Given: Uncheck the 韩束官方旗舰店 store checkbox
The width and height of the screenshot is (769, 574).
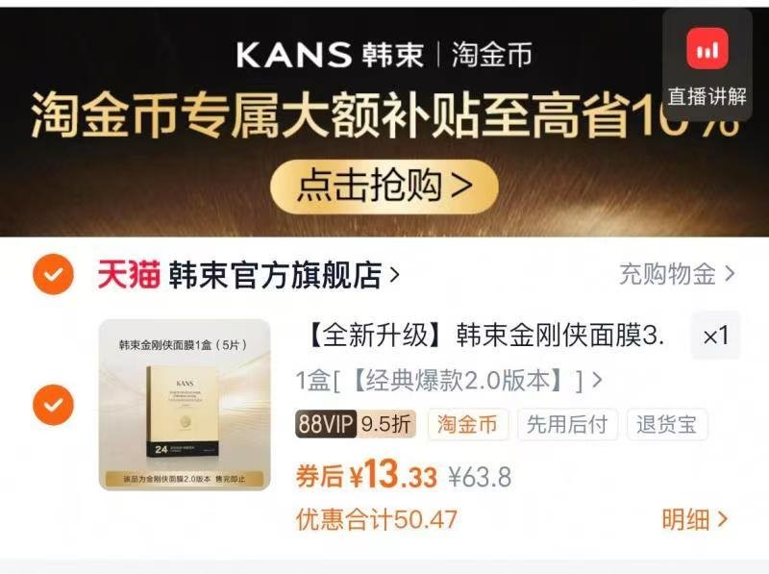Looking at the screenshot, I should click(53, 274).
